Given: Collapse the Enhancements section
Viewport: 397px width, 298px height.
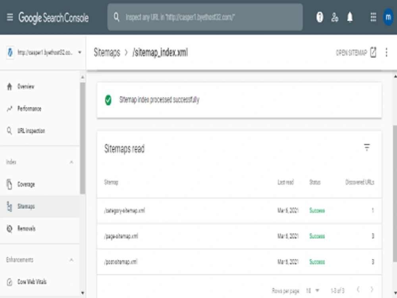Looking at the screenshot, I should tap(71, 260).
